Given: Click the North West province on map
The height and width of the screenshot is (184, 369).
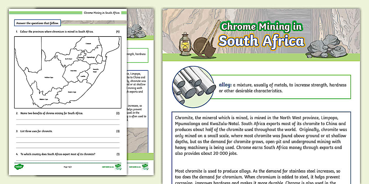Looking at the screenshot, I should point(68,59).
